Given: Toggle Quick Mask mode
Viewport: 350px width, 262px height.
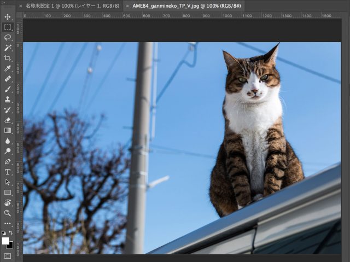Looking at the screenshot, I should coord(8,255).
